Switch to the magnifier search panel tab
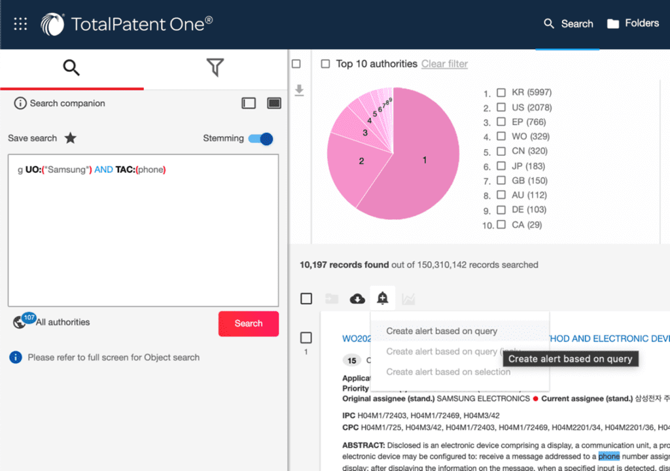The height and width of the screenshot is (471, 670). click(x=71, y=67)
